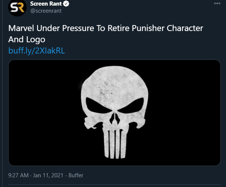Open the Screen Rant profile avatar
The image size is (226, 187).
point(18,8)
